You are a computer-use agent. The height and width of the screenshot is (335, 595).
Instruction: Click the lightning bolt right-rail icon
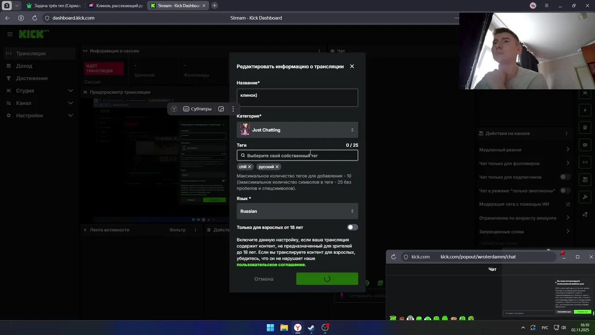click(x=585, y=110)
